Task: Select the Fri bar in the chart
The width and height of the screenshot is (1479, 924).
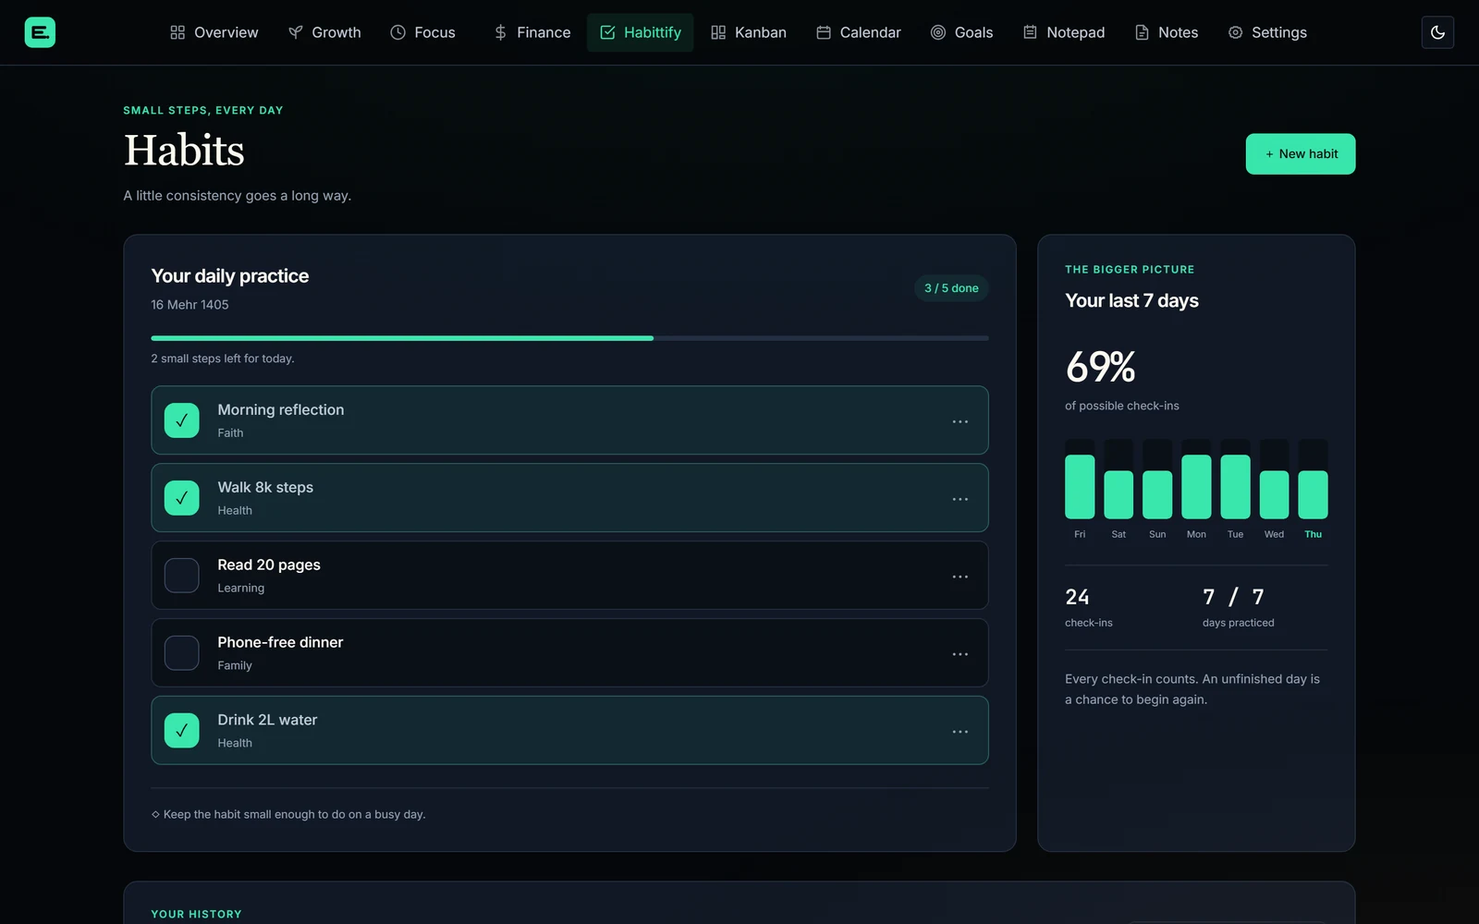Action: click(x=1080, y=479)
